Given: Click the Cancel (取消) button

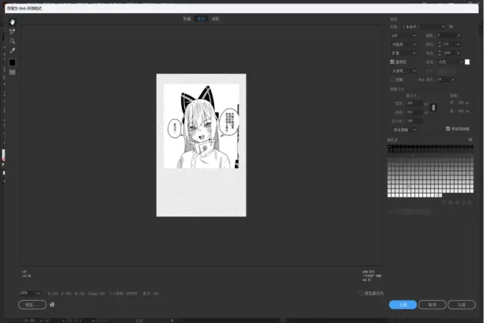Looking at the screenshot, I should pos(432,305).
